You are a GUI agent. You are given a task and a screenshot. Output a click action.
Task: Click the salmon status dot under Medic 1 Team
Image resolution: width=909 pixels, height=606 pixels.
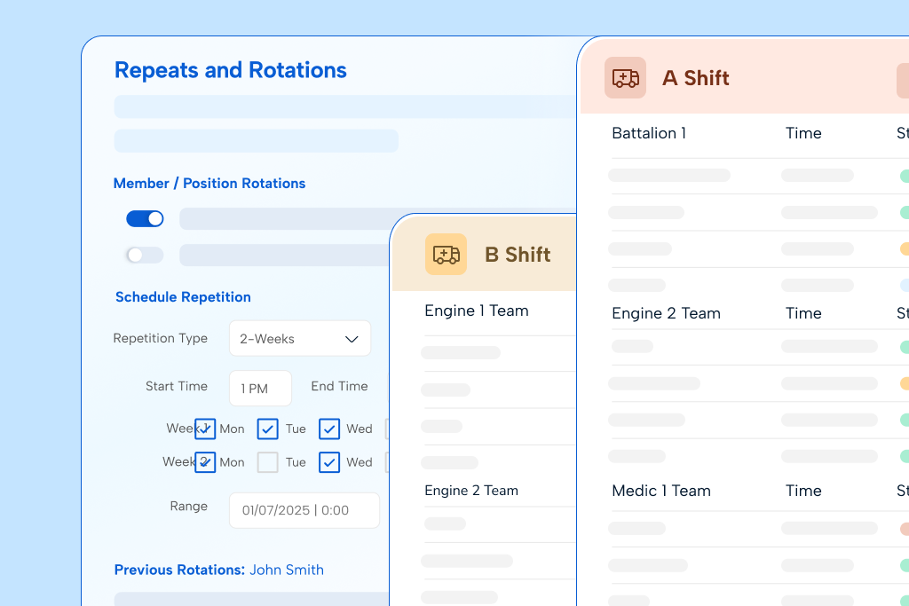pos(904,528)
